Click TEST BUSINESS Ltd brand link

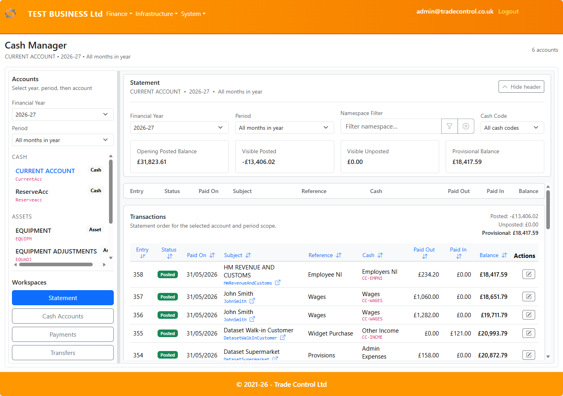click(x=65, y=14)
